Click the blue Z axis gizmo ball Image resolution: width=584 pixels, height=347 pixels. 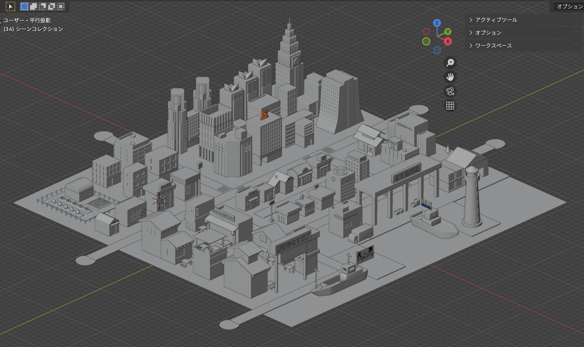(437, 23)
